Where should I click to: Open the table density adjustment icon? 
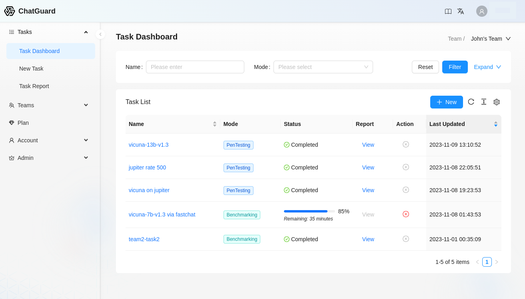click(x=484, y=102)
